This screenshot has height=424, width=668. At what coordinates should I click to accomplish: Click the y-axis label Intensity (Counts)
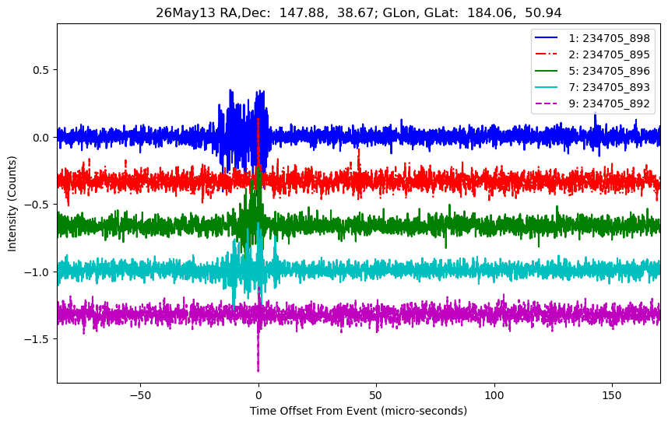[x=12, y=204]
